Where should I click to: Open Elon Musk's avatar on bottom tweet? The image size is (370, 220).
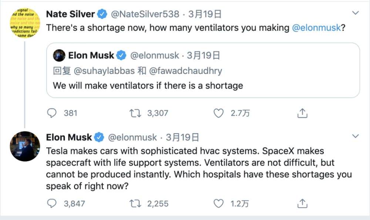[x=25, y=146]
